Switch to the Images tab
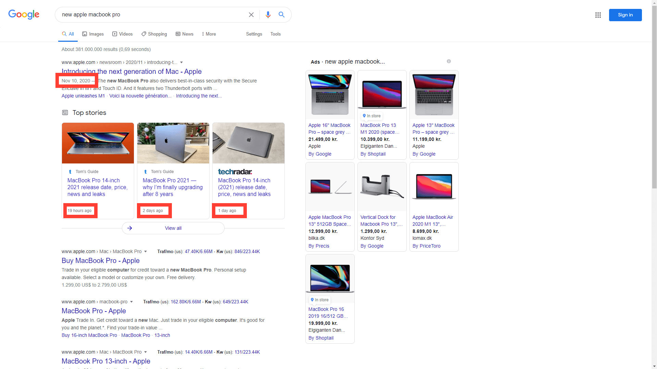Screen dimensions: 657x369 [x=93, y=34]
